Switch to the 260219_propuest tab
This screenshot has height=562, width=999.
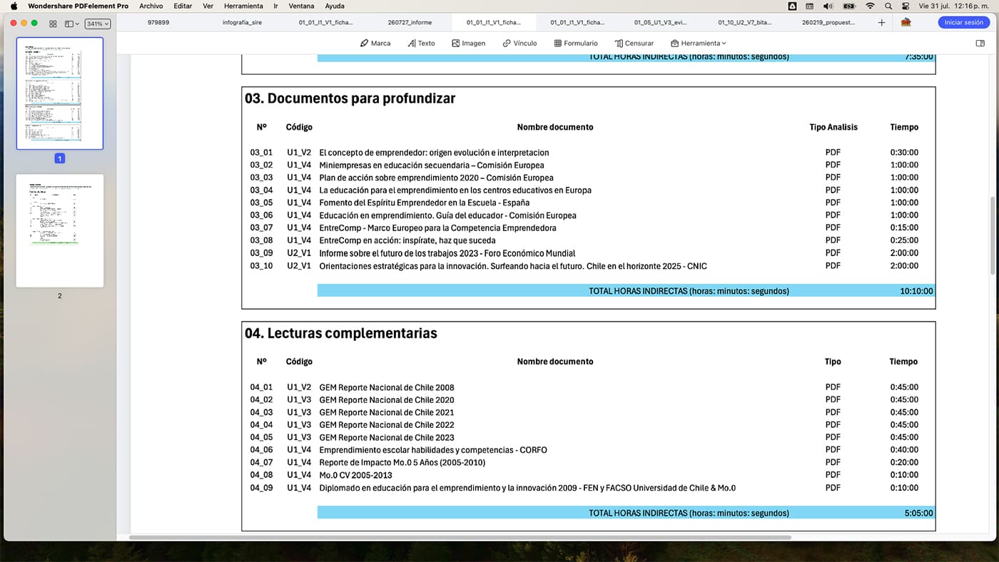(828, 23)
